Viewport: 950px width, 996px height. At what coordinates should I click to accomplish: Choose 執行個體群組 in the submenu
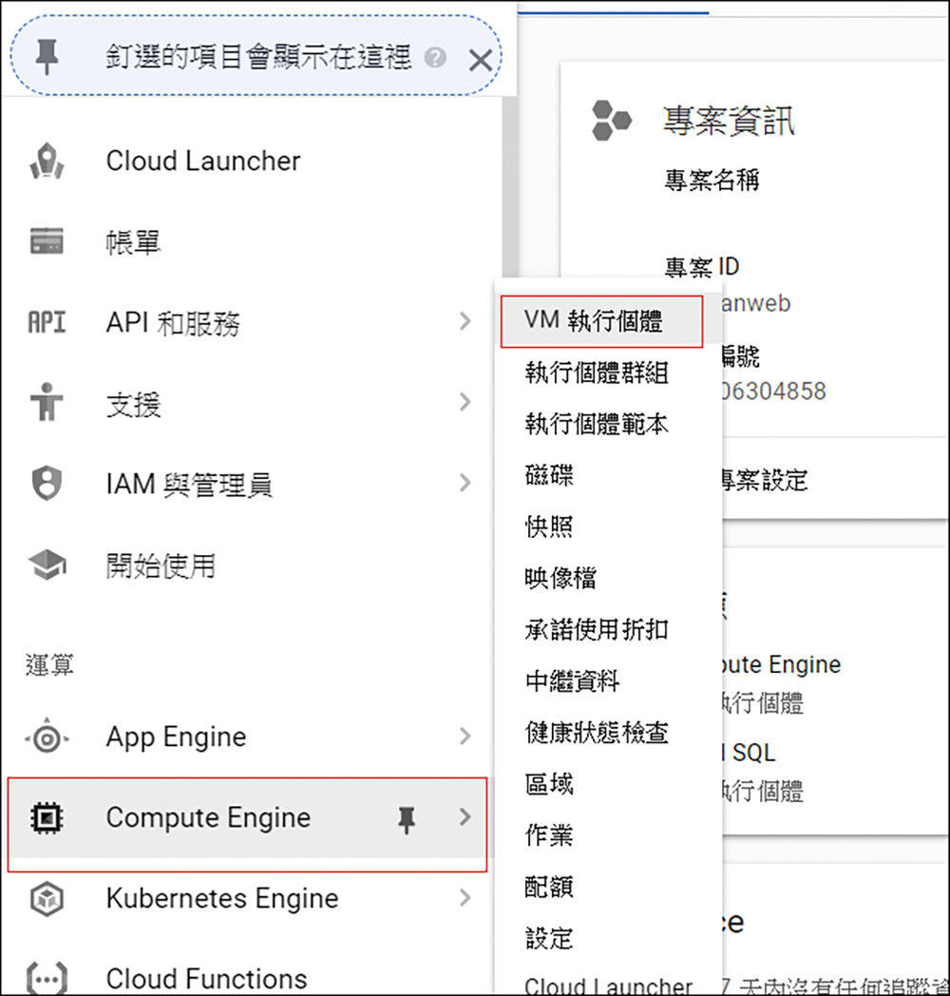coord(597,373)
